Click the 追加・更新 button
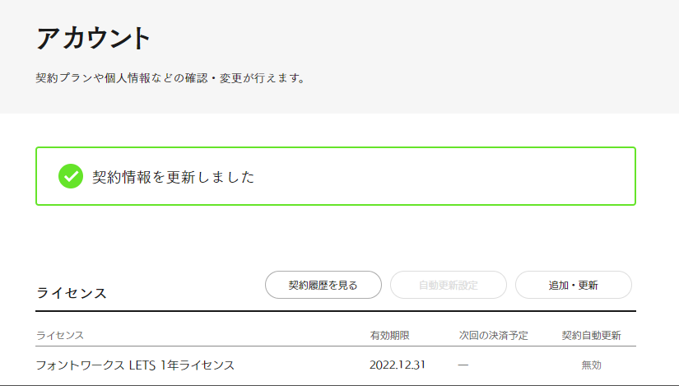 573,285
